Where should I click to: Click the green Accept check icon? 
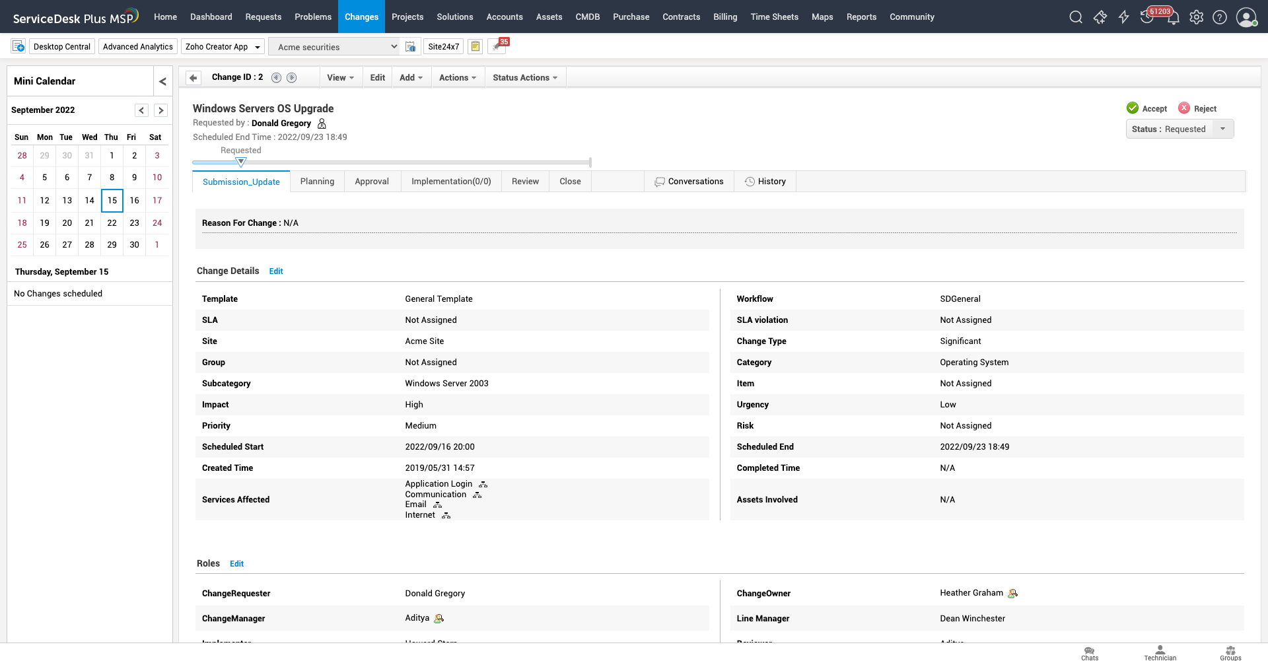pos(1133,108)
